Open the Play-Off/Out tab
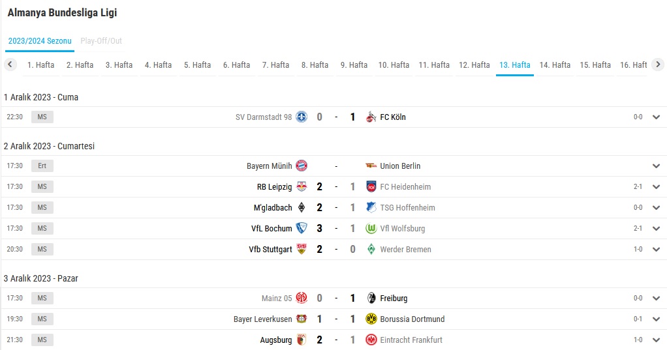Image resolution: width=667 pixels, height=350 pixels. click(x=101, y=41)
